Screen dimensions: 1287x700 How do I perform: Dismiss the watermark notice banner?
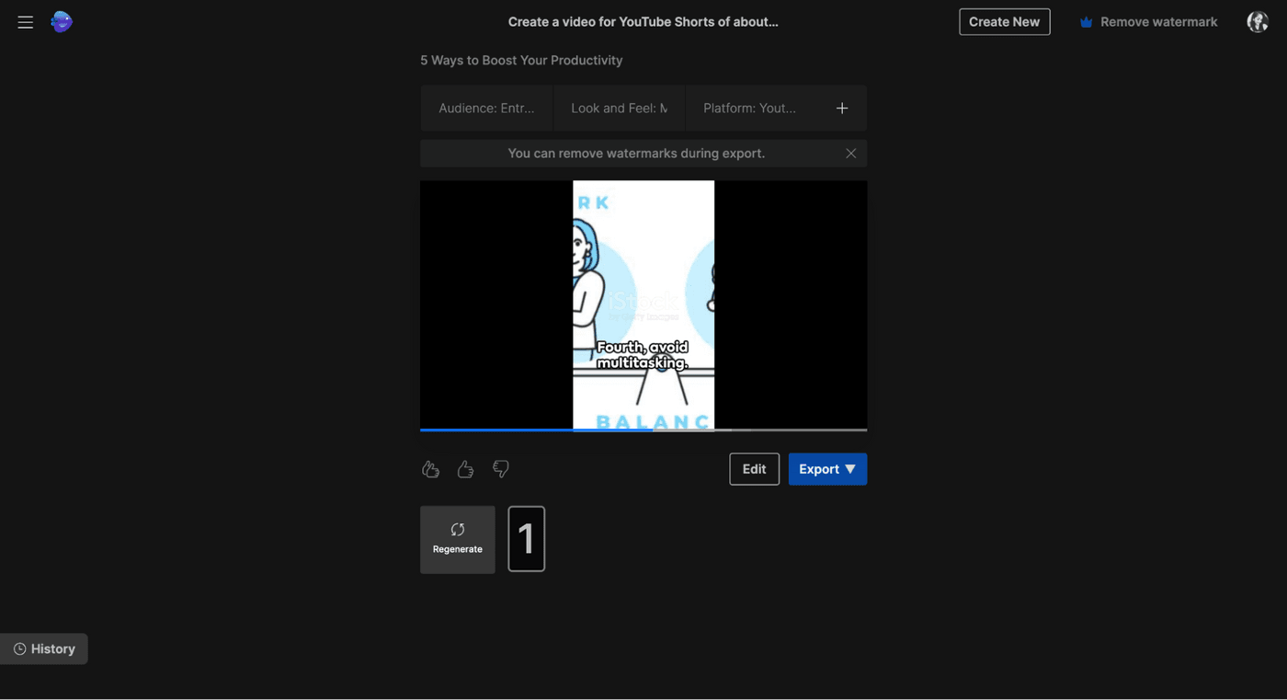click(x=850, y=154)
